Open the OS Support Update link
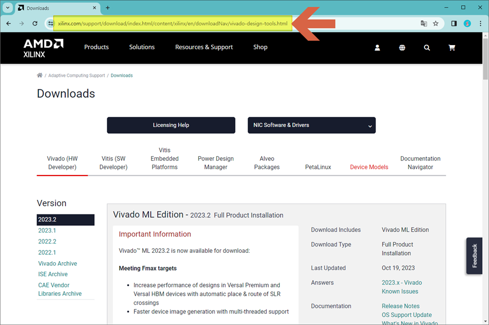 click(407, 315)
